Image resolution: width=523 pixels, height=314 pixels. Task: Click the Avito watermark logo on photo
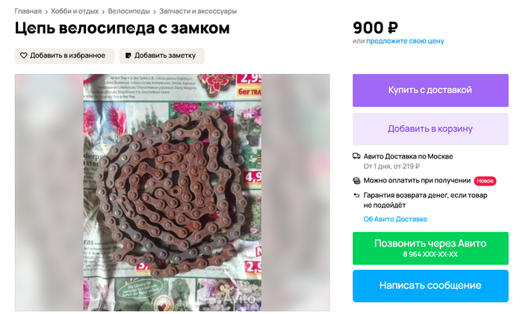pyautogui.click(x=230, y=298)
